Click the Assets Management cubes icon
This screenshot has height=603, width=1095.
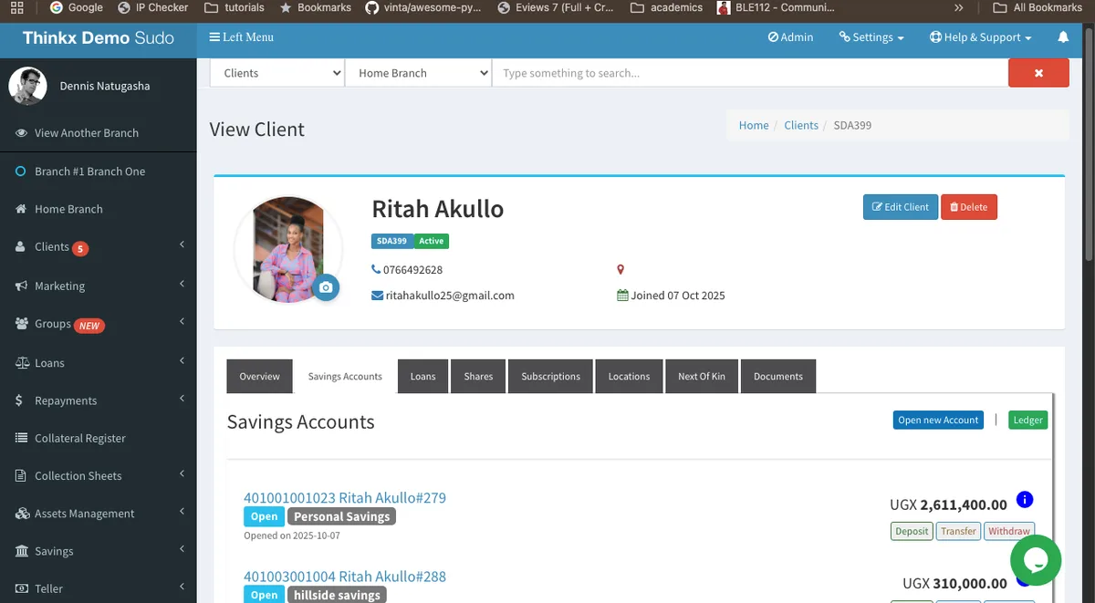pos(22,514)
